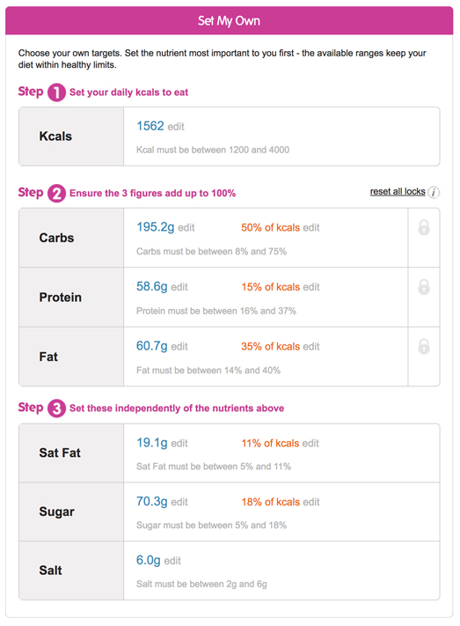
Task: Click the Step 1 number badge
Action: click(56, 92)
